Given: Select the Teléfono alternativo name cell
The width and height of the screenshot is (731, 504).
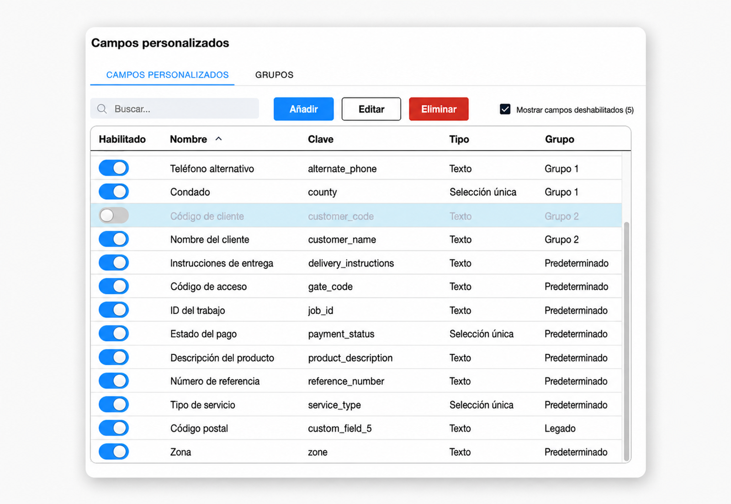Looking at the screenshot, I should pos(212,169).
